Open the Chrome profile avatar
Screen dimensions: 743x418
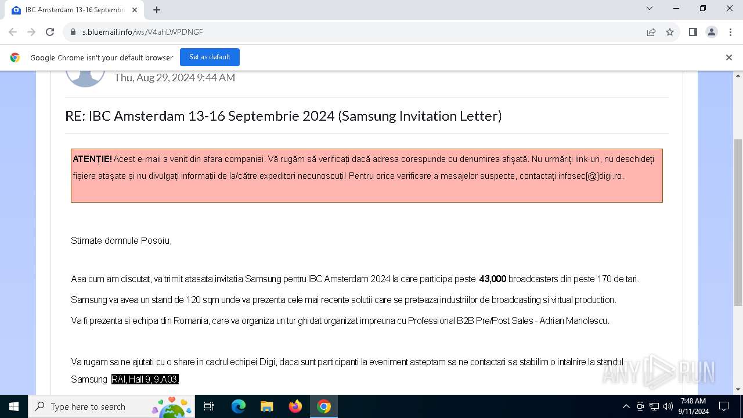click(712, 32)
